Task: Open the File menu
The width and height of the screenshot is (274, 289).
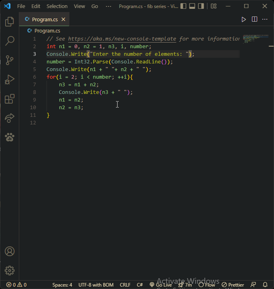Action: pyautogui.click(x=21, y=6)
